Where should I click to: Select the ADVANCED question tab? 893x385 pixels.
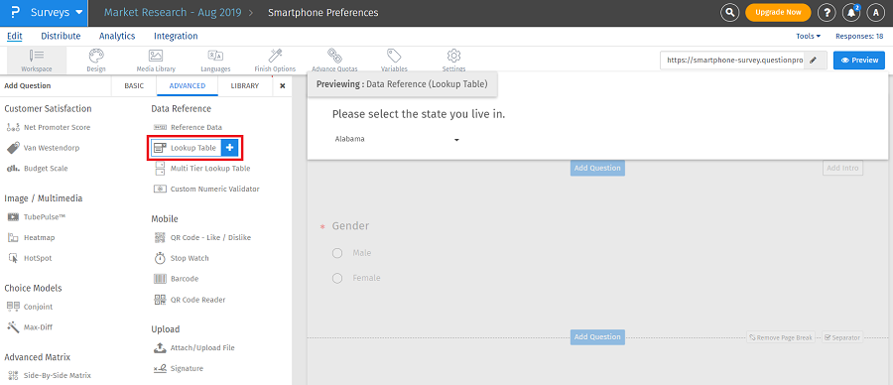[x=187, y=86]
